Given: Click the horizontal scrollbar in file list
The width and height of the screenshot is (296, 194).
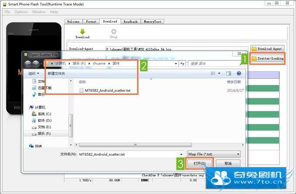Looking at the screenshot, I should 135,145.
